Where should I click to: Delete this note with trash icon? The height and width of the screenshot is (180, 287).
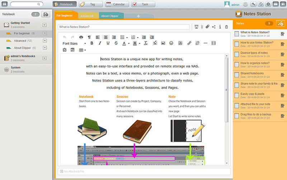(x=226, y=27)
